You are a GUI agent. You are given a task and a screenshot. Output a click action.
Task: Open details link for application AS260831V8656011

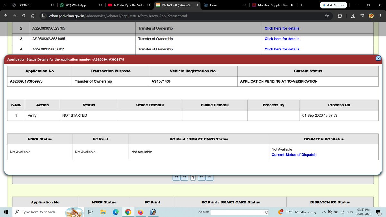click(x=282, y=49)
